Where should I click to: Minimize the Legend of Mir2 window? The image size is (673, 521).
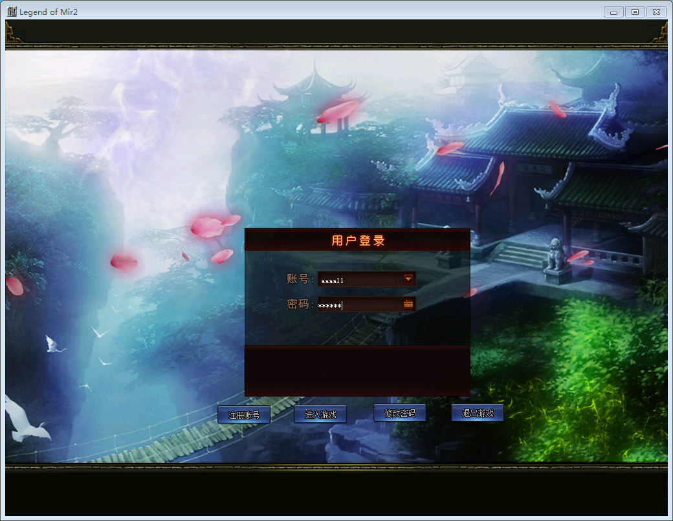coord(613,12)
